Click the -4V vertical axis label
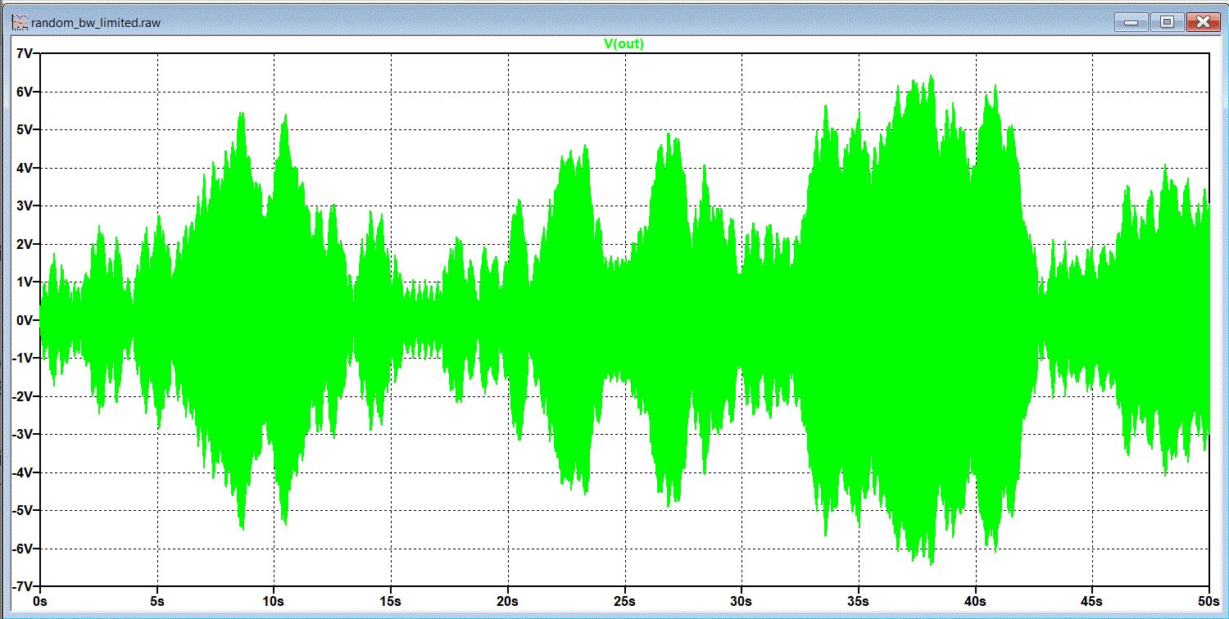 (x=21, y=472)
